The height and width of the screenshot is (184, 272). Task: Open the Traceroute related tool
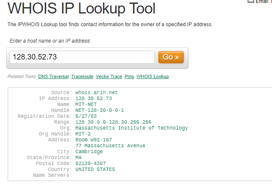(82, 76)
